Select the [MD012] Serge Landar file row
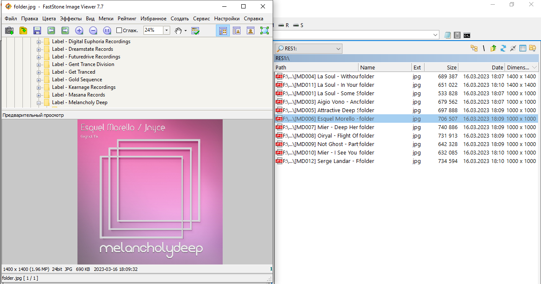The height and width of the screenshot is (284, 541). pyautogui.click(x=406, y=161)
